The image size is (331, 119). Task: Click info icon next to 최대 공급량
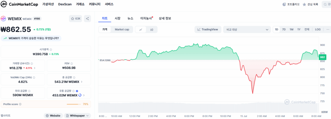point(29,91)
